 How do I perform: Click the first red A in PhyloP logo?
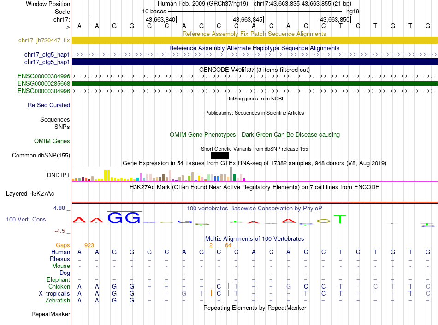click(79, 220)
